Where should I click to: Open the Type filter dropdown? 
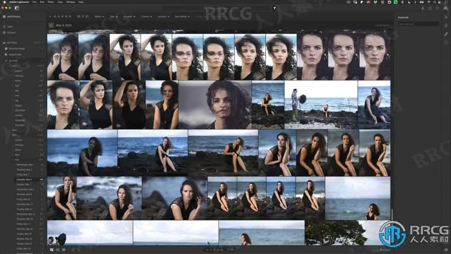pyautogui.click(x=114, y=17)
